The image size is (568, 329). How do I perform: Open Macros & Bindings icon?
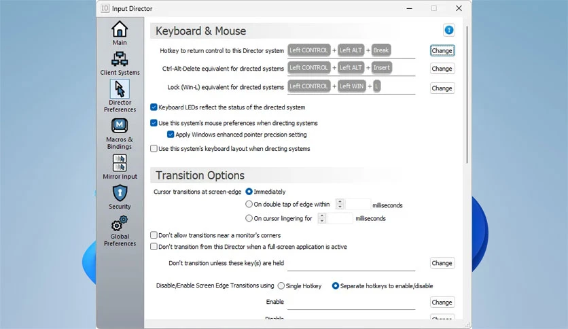click(x=120, y=126)
